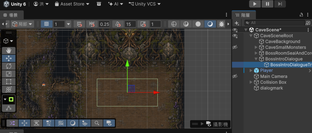Open the AI menu

115,4
